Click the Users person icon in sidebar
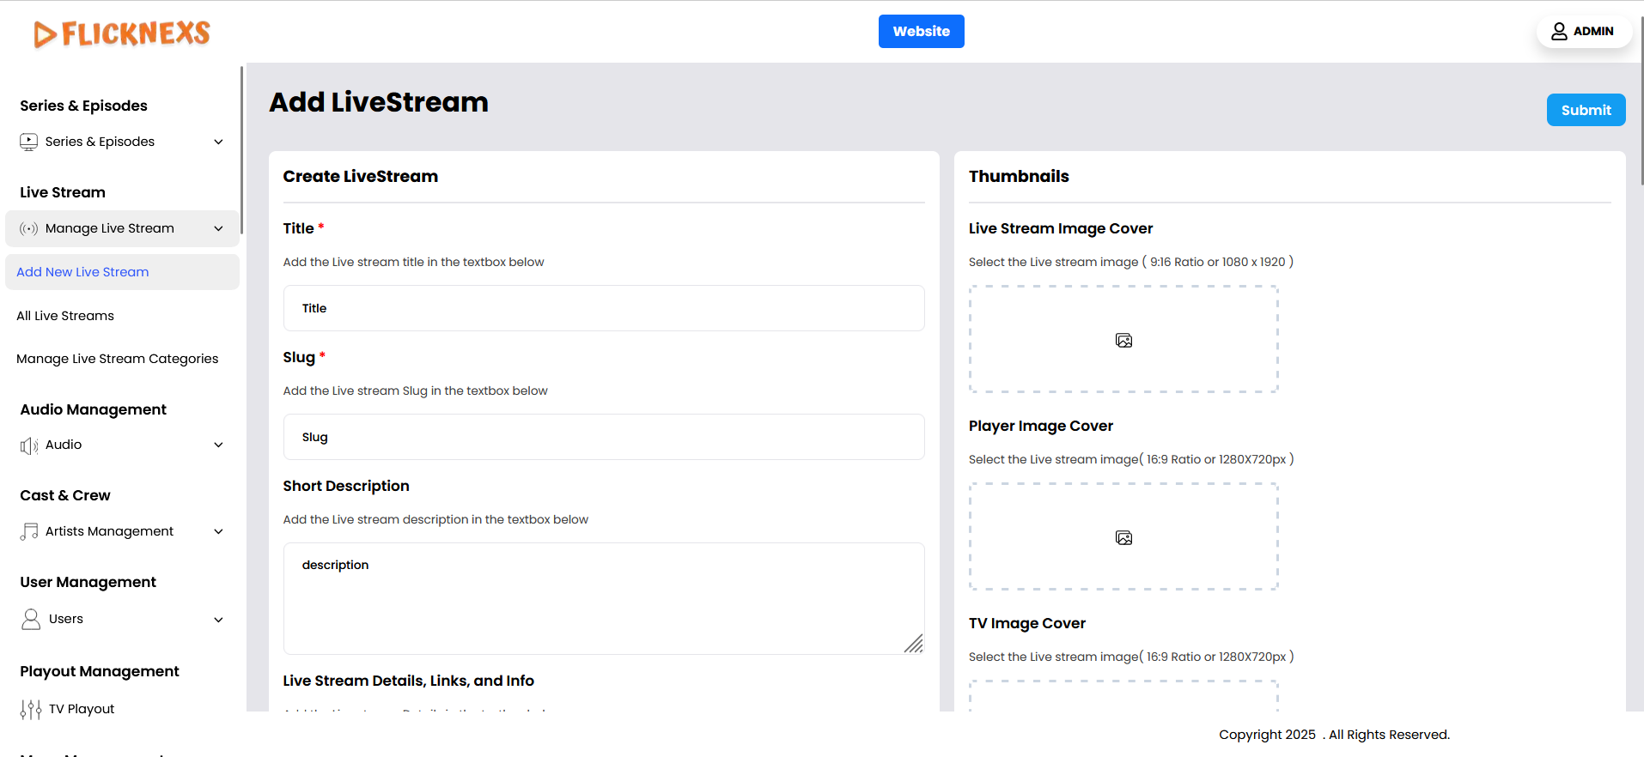 (x=31, y=620)
